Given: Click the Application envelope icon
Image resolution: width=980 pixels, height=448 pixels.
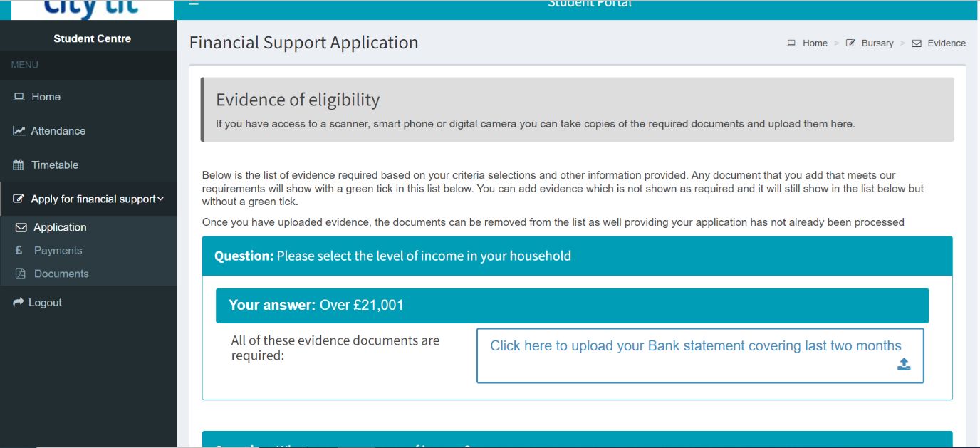Looking at the screenshot, I should (21, 228).
